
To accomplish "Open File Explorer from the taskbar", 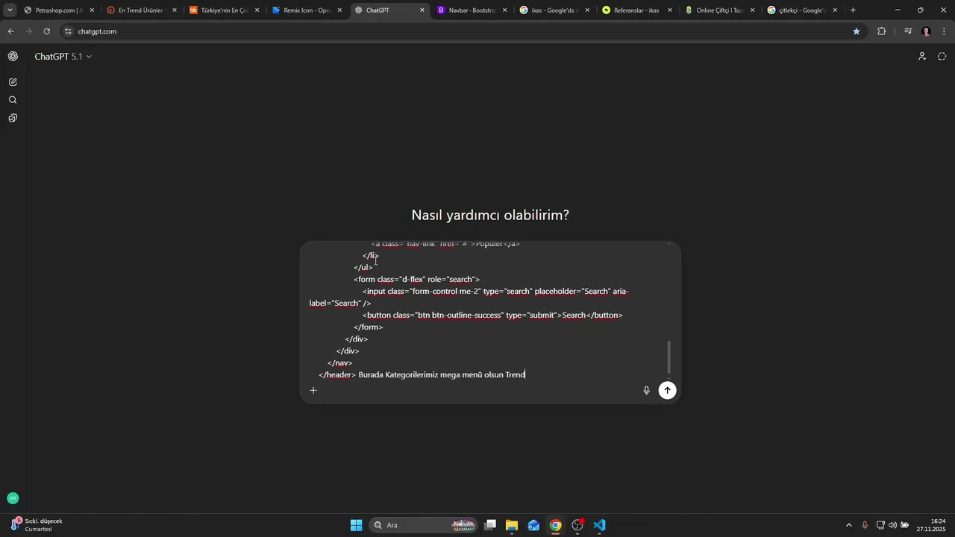I will point(512,525).
